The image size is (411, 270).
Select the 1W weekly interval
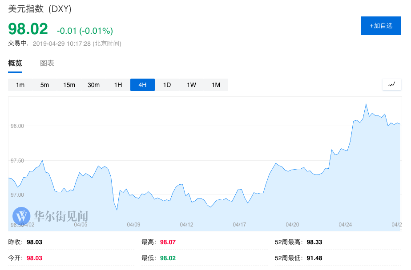[191, 85]
